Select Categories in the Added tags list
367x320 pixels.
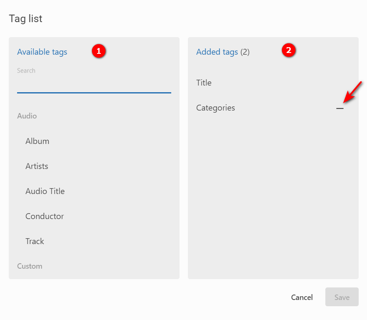click(216, 108)
